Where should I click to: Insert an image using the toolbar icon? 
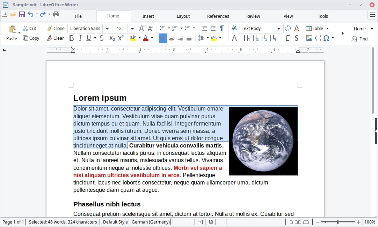[x=309, y=38]
